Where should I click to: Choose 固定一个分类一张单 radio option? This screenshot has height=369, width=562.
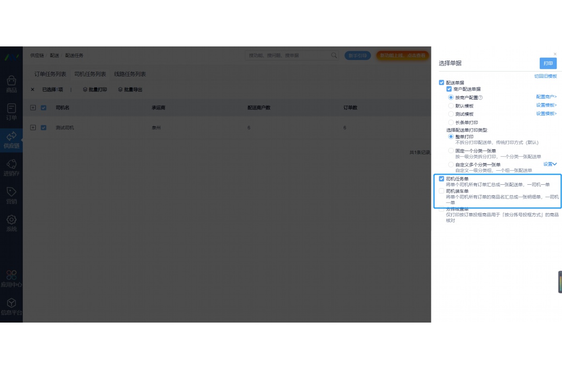pyautogui.click(x=451, y=151)
